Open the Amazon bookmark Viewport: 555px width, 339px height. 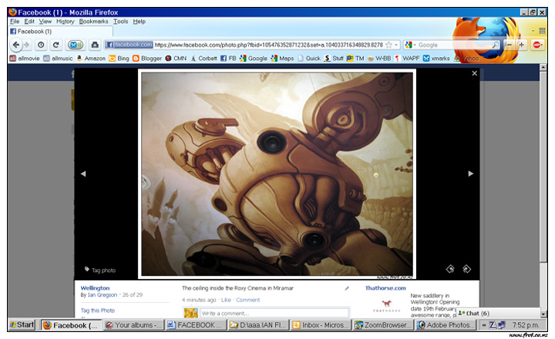(91, 59)
